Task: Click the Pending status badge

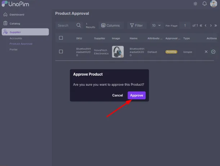Action: click(x=171, y=52)
